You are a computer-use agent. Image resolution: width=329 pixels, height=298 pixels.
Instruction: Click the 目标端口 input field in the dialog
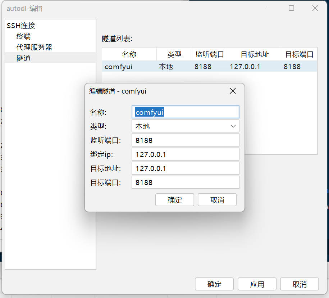(186, 182)
